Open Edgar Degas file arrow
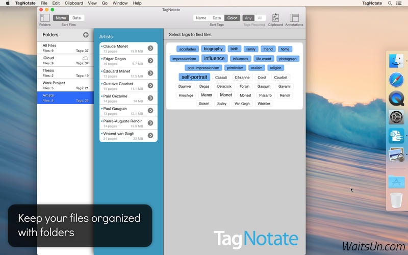408x255 pixels. (x=150, y=61)
